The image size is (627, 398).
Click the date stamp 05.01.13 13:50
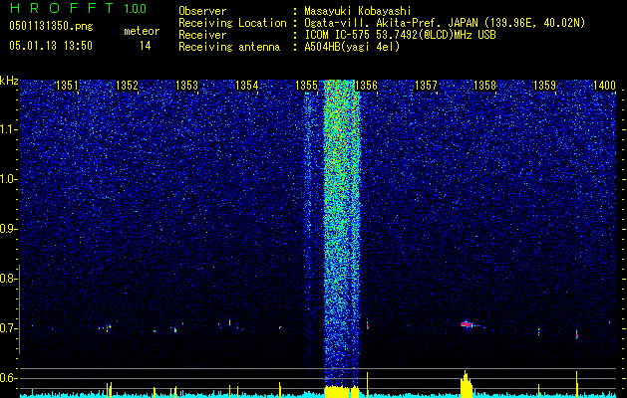[51, 46]
